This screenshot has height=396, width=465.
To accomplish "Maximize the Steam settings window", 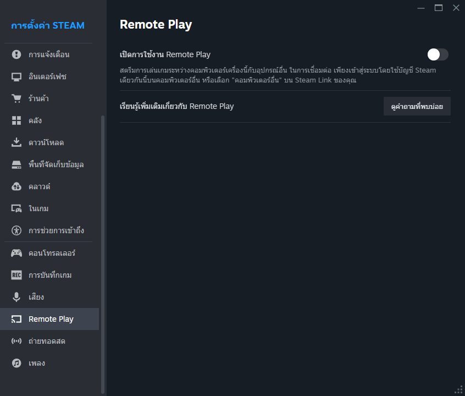I will pos(438,8).
